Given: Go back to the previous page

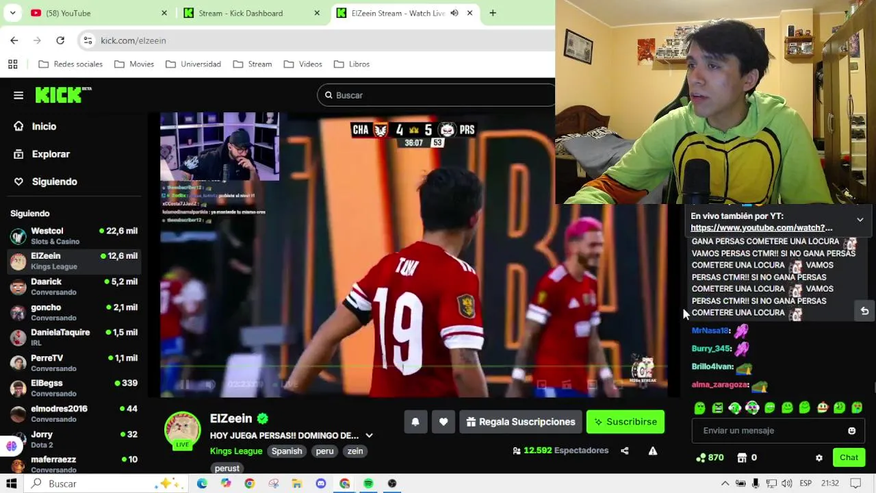Looking at the screenshot, I should (x=14, y=40).
